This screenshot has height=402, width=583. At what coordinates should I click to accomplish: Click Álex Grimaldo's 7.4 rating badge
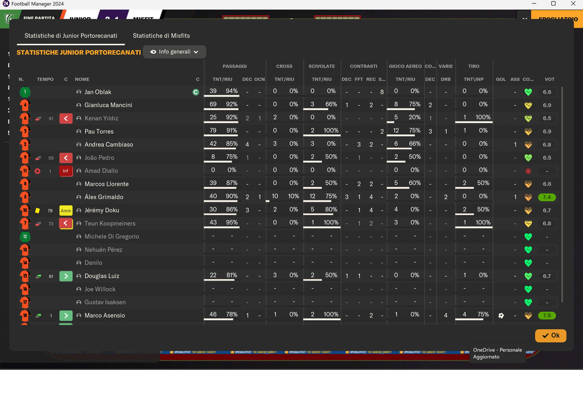(546, 197)
